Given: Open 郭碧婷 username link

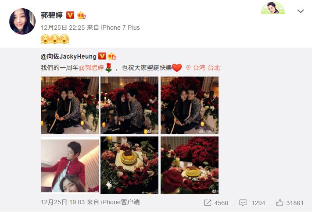Looking at the screenshot, I should (52, 15).
